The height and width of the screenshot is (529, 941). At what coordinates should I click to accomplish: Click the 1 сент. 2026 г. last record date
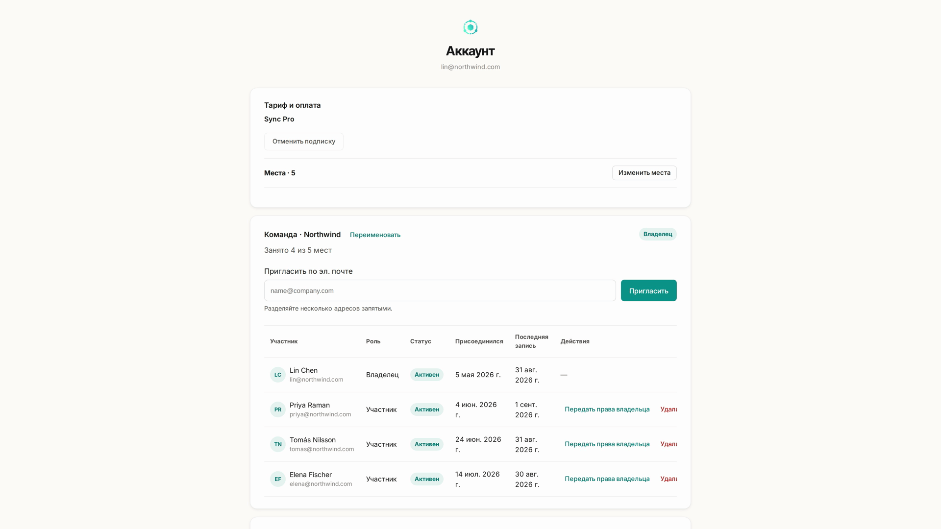[x=527, y=409]
